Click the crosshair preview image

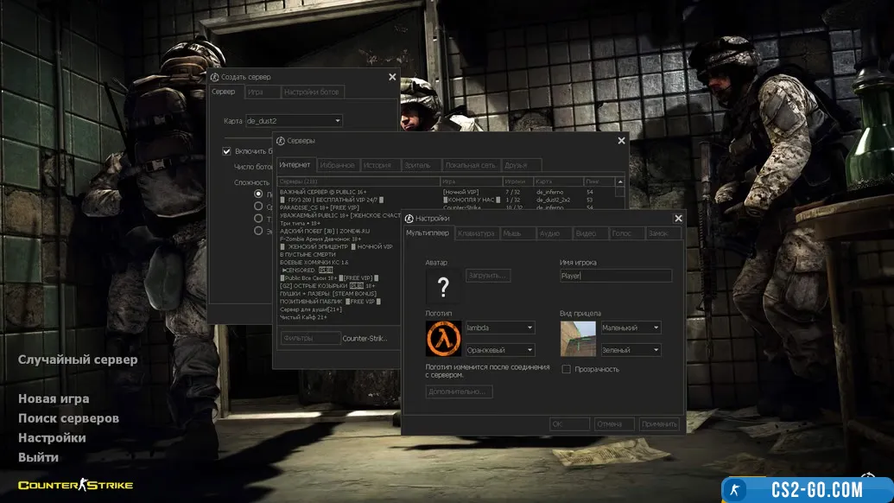pos(578,339)
